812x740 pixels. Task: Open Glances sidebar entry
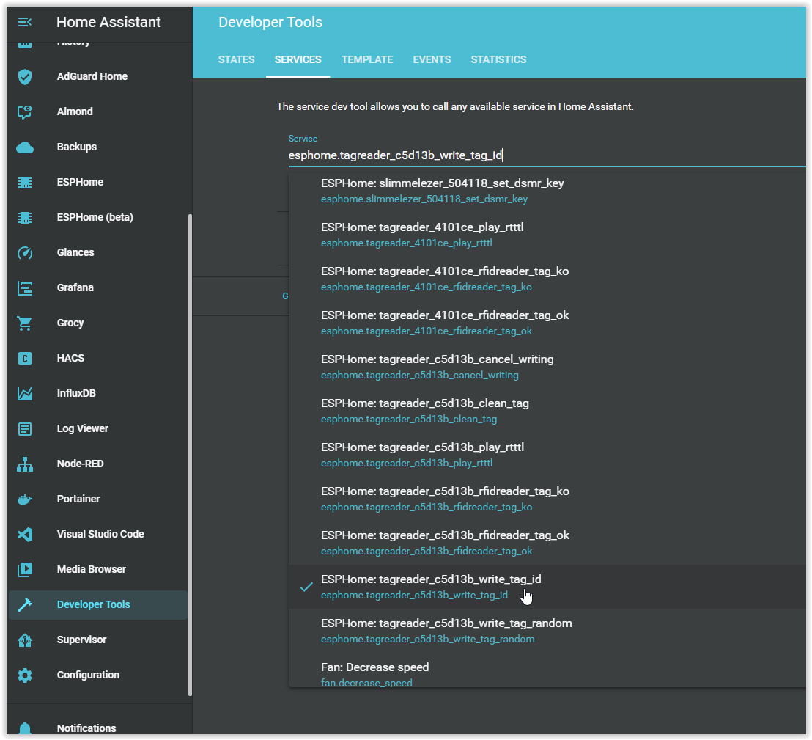click(98, 253)
